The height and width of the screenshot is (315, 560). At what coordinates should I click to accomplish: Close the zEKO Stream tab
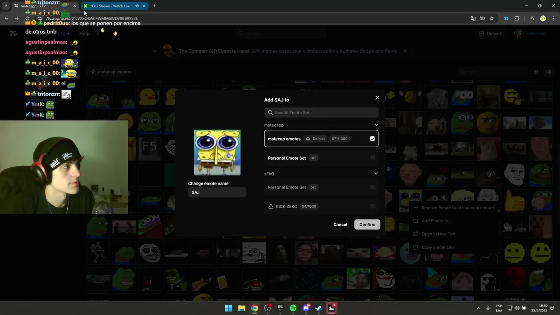(144, 6)
